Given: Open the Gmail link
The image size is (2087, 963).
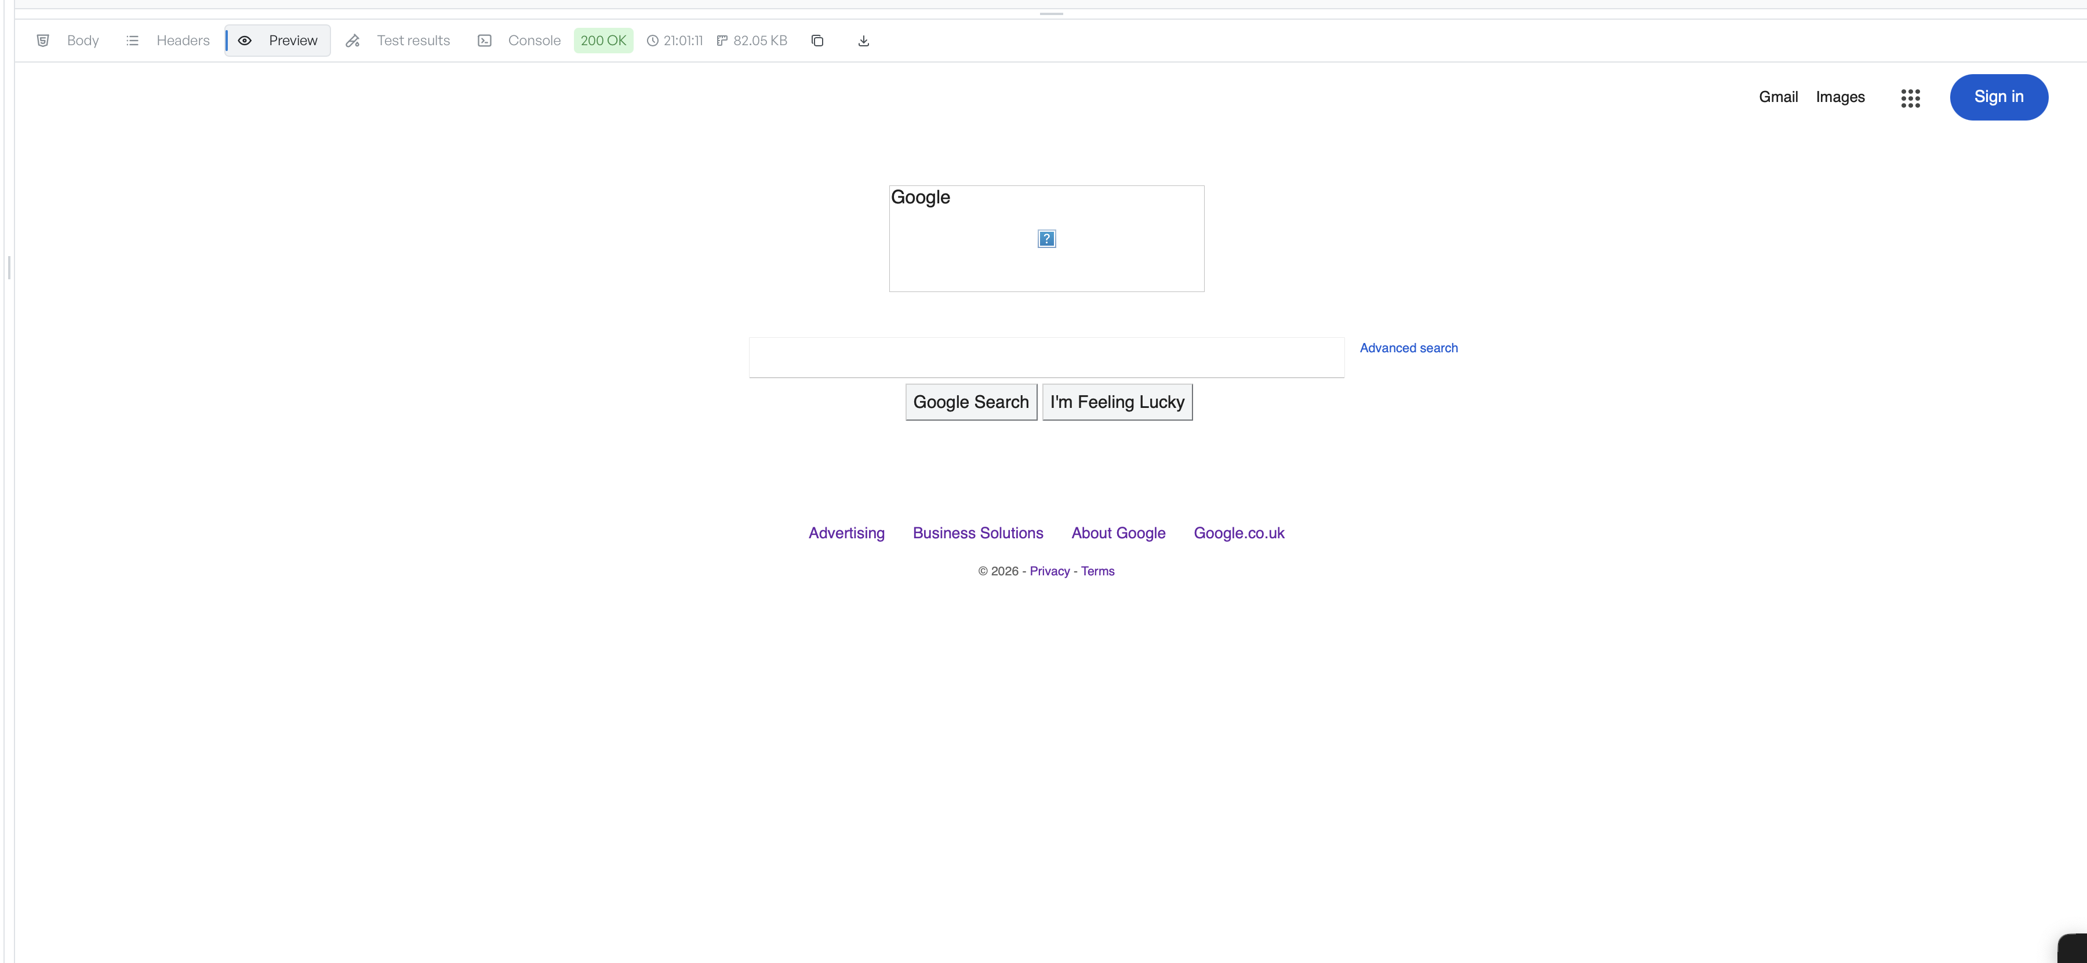Looking at the screenshot, I should click(x=1779, y=97).
